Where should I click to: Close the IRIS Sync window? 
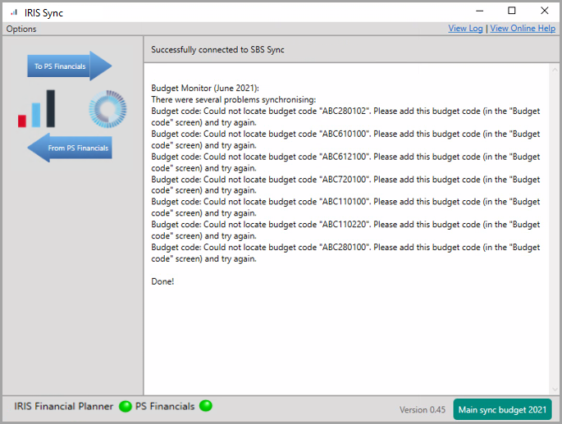coord(544,11)
